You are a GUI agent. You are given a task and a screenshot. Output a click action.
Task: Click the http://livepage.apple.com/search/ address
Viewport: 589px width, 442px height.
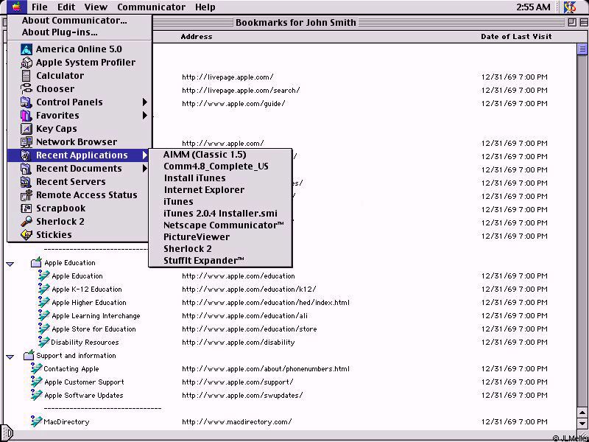coord(241,90)
